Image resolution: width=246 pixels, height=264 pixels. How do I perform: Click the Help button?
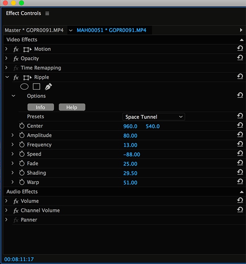pyautogui.click(x=72, y=107)
